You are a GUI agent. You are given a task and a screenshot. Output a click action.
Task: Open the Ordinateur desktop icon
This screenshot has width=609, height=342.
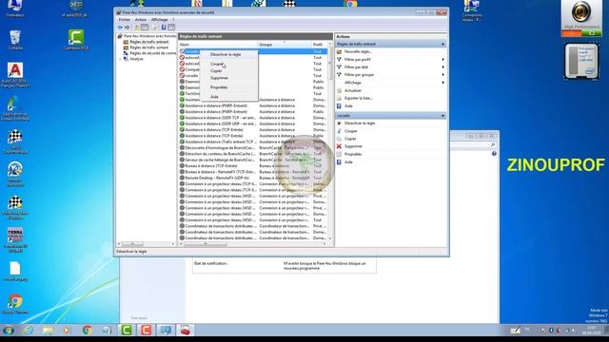tap(15, 9)
